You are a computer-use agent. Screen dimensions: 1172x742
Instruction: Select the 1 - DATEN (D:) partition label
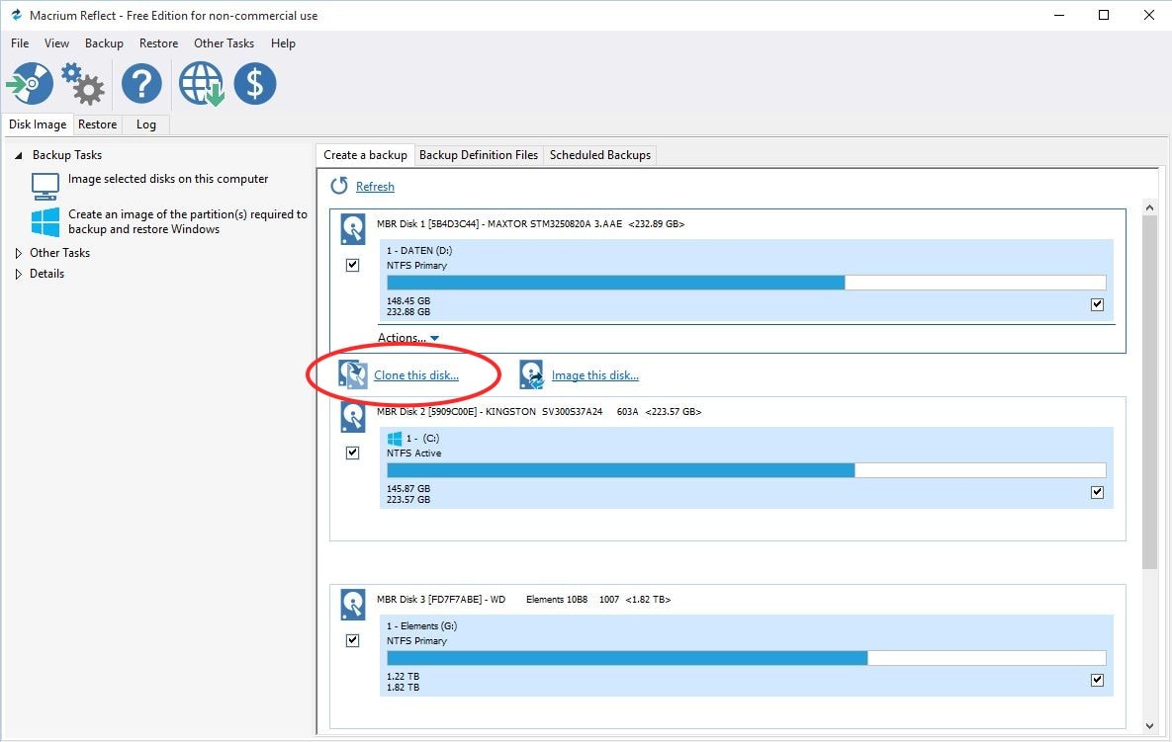(x=419, y=251)
